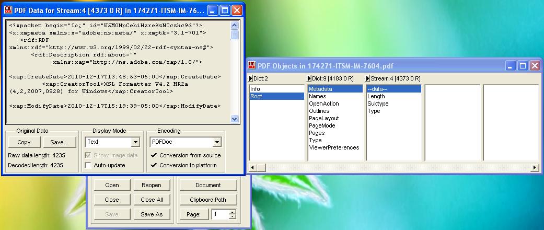Click left arrow of PDF Objects horizontal scrollbar
Viewport: 544px width, 230px height.
(x=252, y=168)
